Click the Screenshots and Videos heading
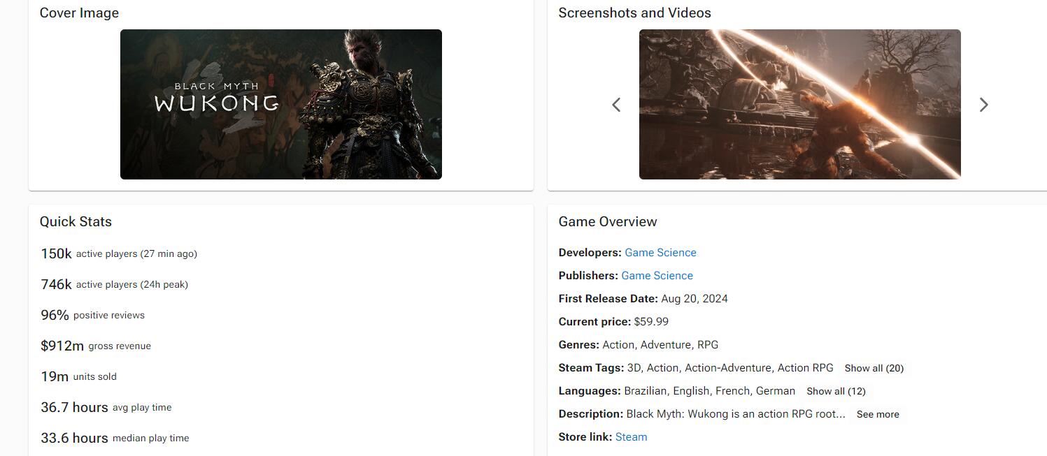 [x=634, y=13]
